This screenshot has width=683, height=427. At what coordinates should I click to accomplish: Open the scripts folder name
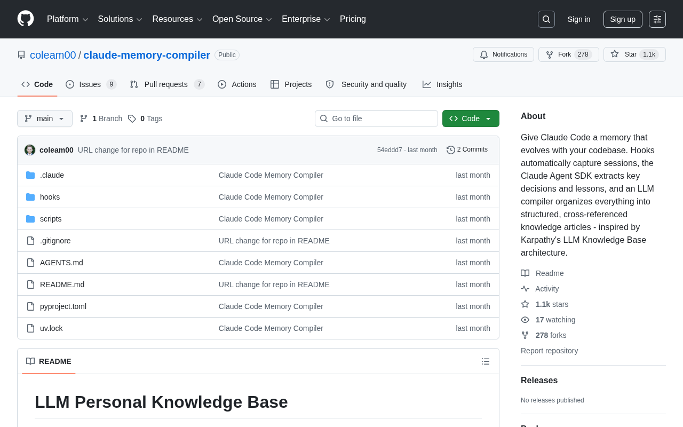tap(51, 219)
